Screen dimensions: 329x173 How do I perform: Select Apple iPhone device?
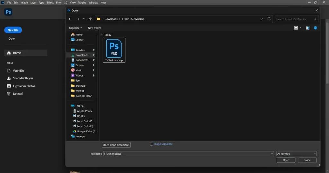(83, 111)
